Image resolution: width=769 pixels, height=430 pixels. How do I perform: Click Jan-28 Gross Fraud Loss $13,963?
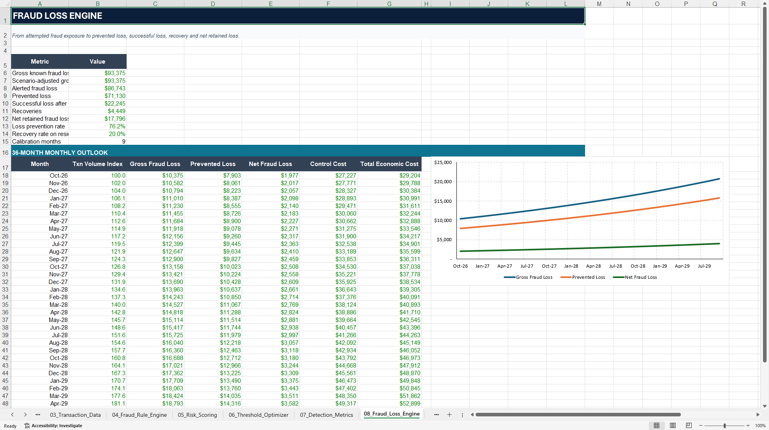click(x=155, y=290)
